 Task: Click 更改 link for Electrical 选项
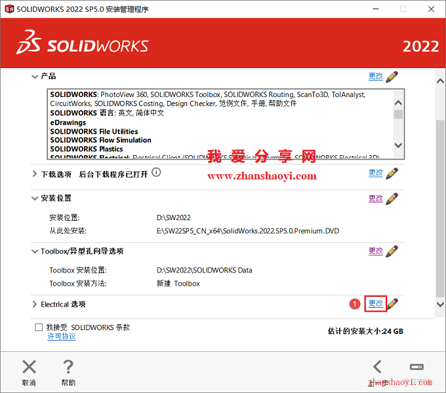pyautogui.click(x=375, y=303)
